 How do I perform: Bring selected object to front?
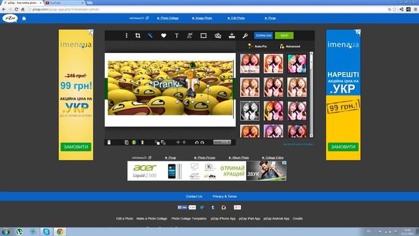(x=157, y=143)
